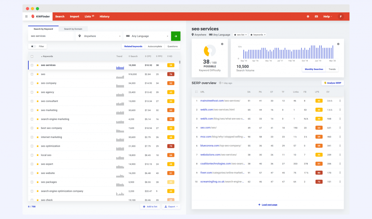The width and height of the screenshot is (372, 219).
Task: Toggle the Filter switch
Action: pyautogui.click(x=33, y=46)
